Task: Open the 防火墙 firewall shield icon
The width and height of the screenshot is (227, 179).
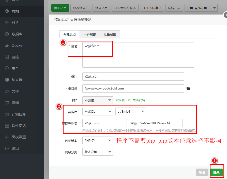Action: point(7,80)
